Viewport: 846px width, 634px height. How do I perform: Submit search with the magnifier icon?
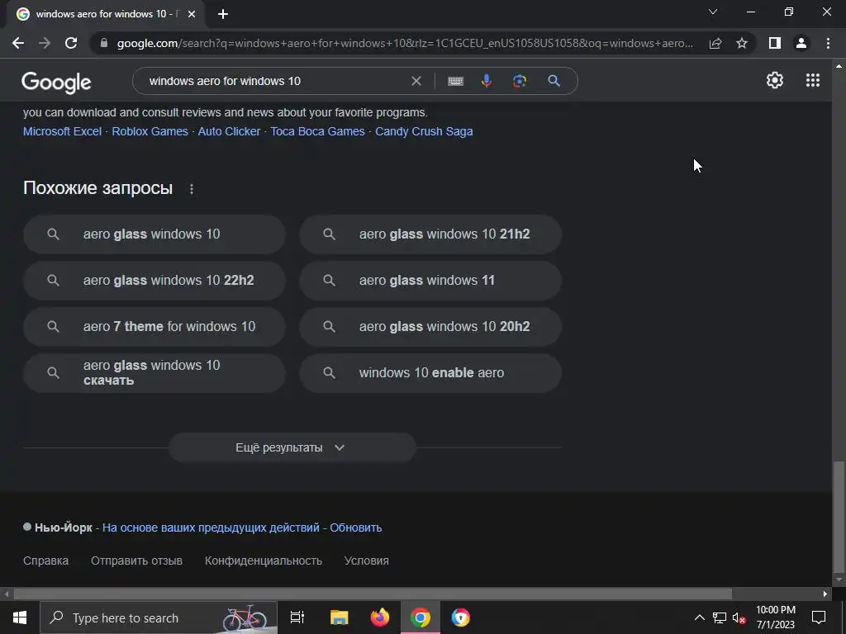[554, 81]
